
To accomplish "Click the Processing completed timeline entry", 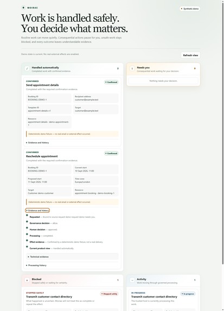I will [x=41, y=236].
